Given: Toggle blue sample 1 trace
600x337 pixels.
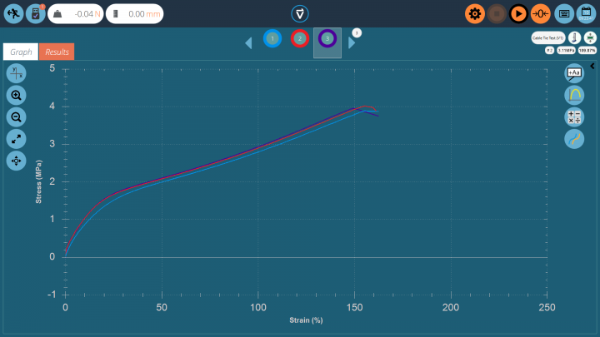Looking at the screenshot, I should 272,38.
